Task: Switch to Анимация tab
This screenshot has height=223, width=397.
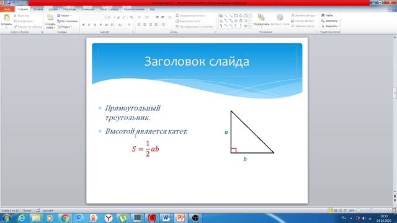Action: [x=88, y=9]
